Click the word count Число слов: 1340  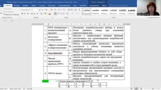(15, 89)
